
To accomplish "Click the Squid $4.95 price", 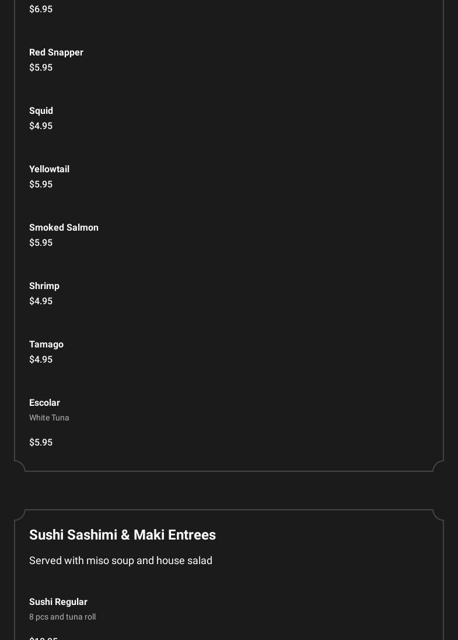I will [41, 126].
